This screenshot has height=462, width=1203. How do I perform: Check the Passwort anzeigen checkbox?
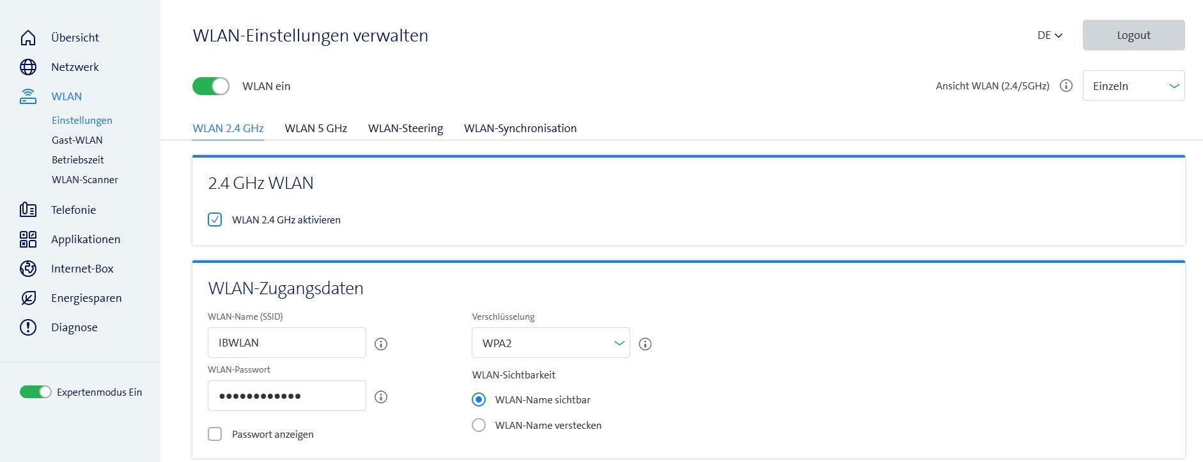click(215, 434)
